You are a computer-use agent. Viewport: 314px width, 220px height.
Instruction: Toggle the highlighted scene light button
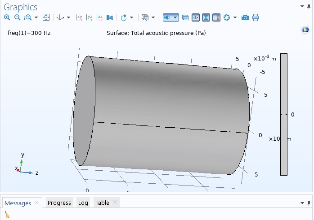(167, 17)
